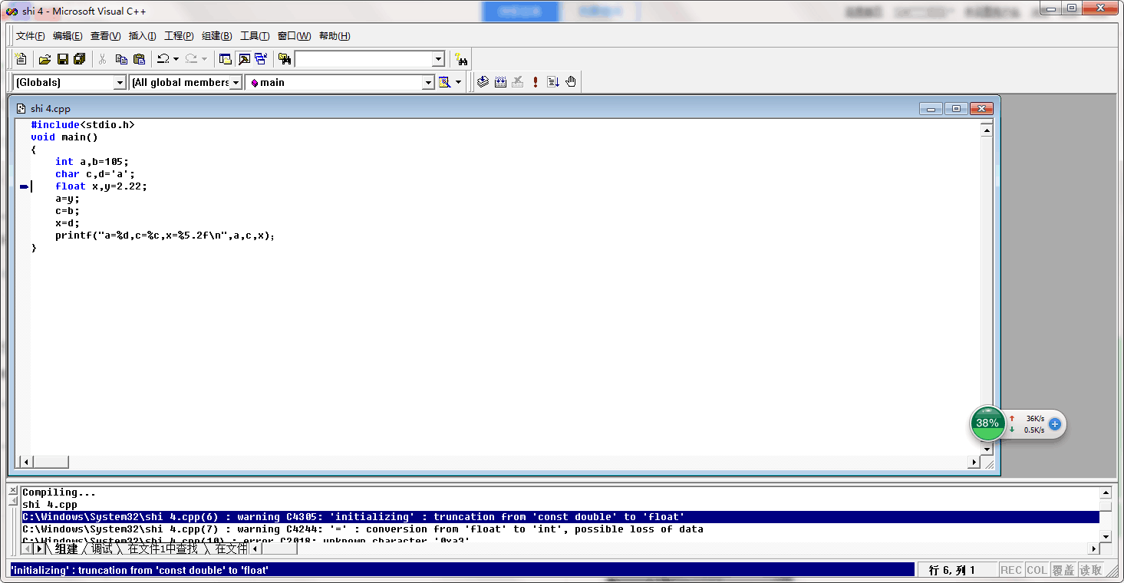Click the printf line in the code
This screenshot has width=1124, height=583.
165,236
